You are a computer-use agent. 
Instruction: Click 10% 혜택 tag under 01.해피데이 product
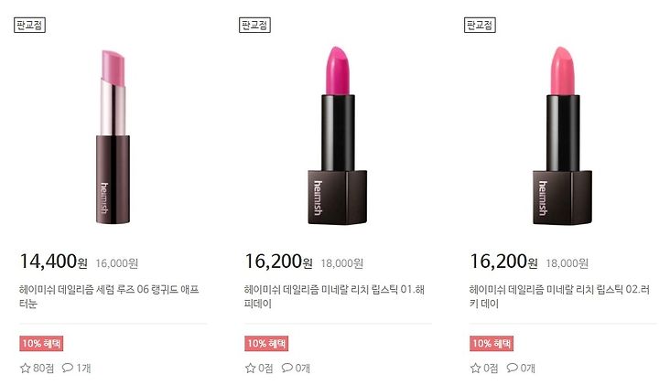click(x=266, y=344)
